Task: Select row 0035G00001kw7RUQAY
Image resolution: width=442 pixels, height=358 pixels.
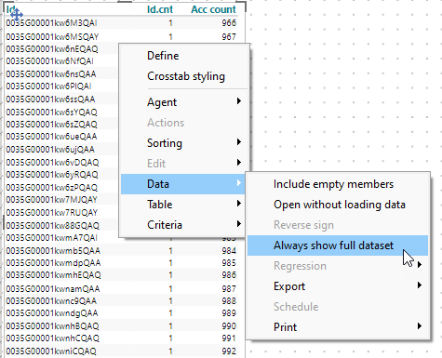Action: 52,213
